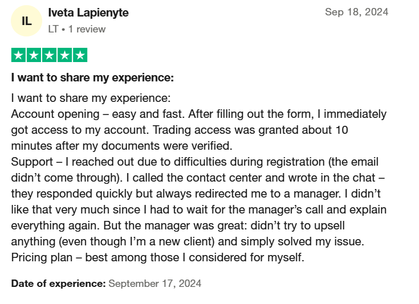Click the fourth green rating star
The image size is (419, 304).
click(x=64, y=55)
